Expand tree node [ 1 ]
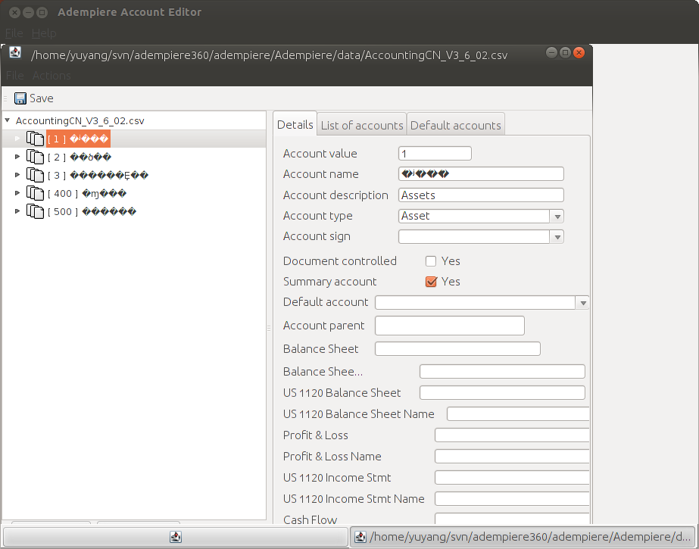 point(17,139)
